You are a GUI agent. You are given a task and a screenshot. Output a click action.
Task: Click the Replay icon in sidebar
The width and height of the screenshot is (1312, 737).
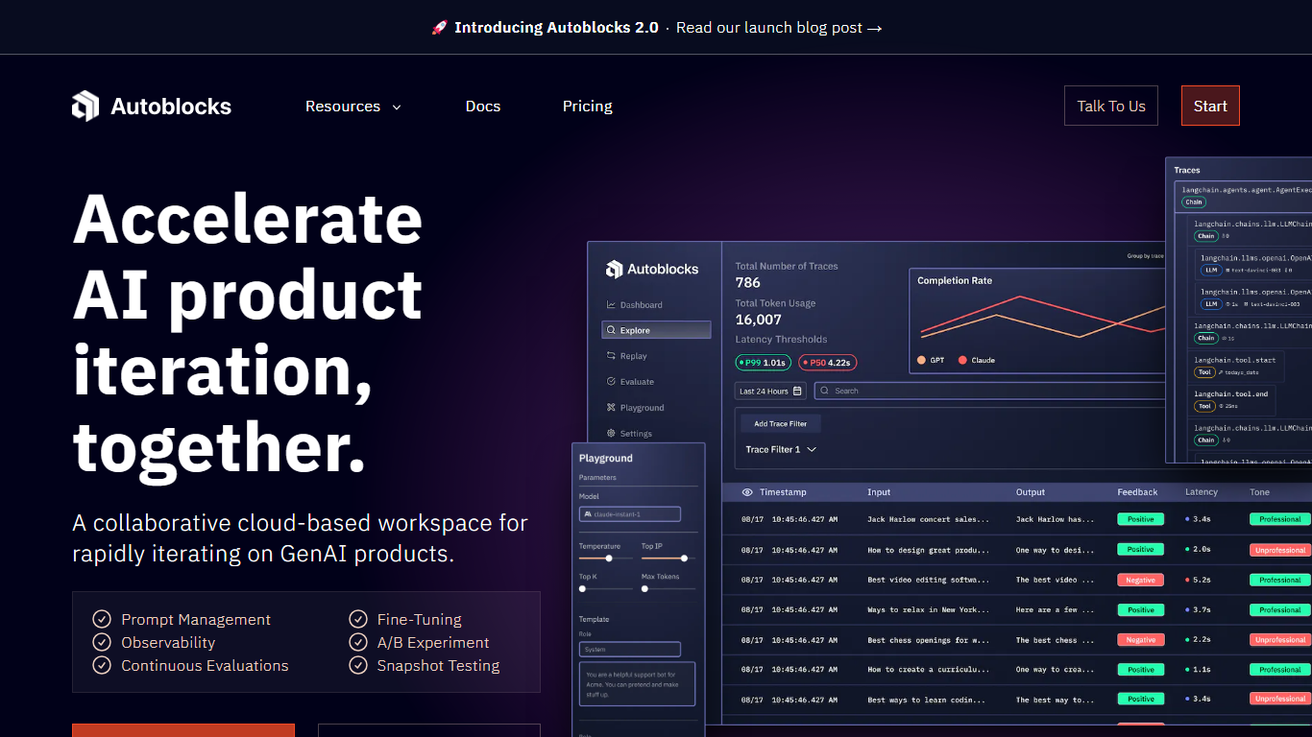click(611, 356)
